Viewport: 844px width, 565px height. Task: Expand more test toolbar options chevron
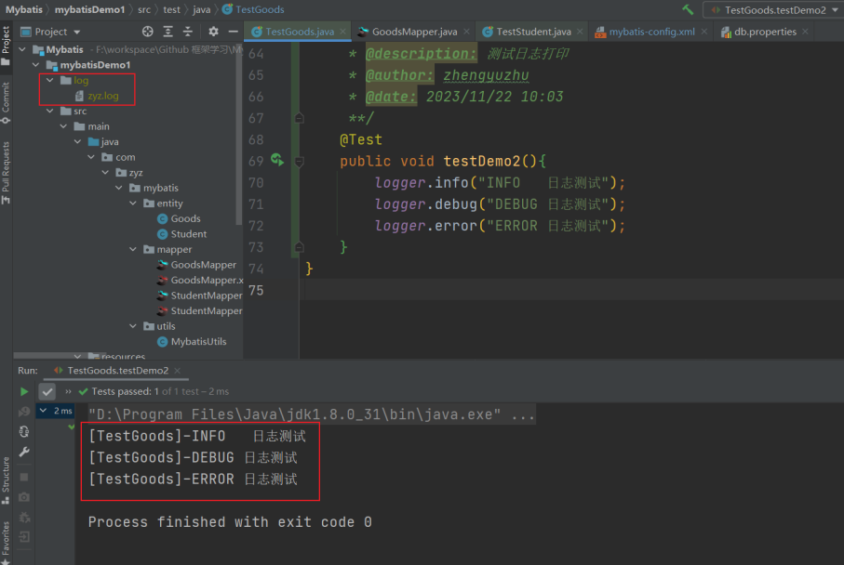(68, 391)
